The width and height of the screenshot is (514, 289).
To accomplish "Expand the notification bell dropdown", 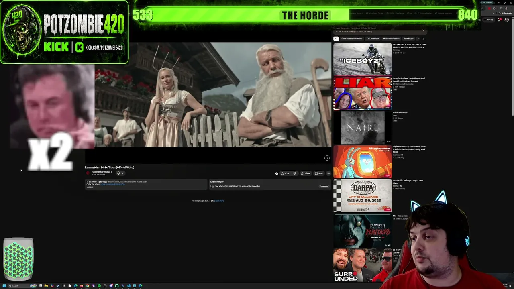I will tap(120, 173).
